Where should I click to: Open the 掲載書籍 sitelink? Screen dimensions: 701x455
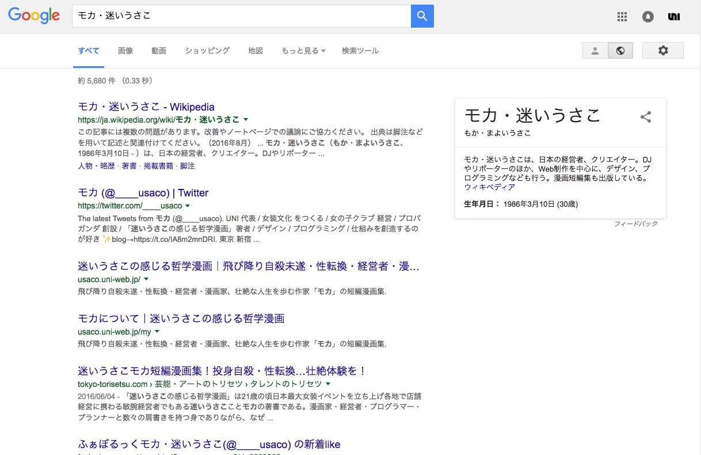158,166
